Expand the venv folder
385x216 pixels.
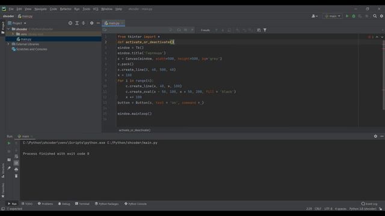pyautogui.click(x=13, y=34)
